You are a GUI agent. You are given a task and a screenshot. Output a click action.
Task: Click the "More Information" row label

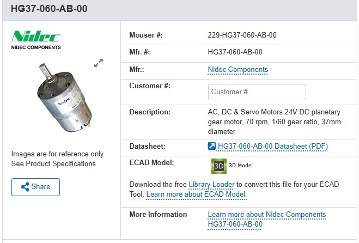click(158, 214)
